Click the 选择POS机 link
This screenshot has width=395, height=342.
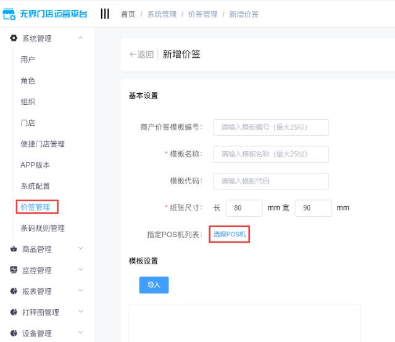point(230,235)
